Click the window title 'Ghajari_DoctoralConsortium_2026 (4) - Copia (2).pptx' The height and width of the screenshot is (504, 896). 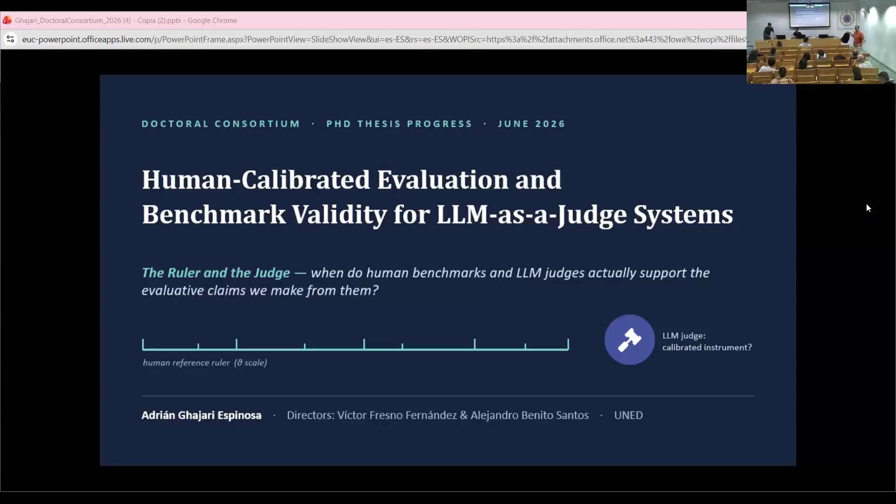coord(98,21)
